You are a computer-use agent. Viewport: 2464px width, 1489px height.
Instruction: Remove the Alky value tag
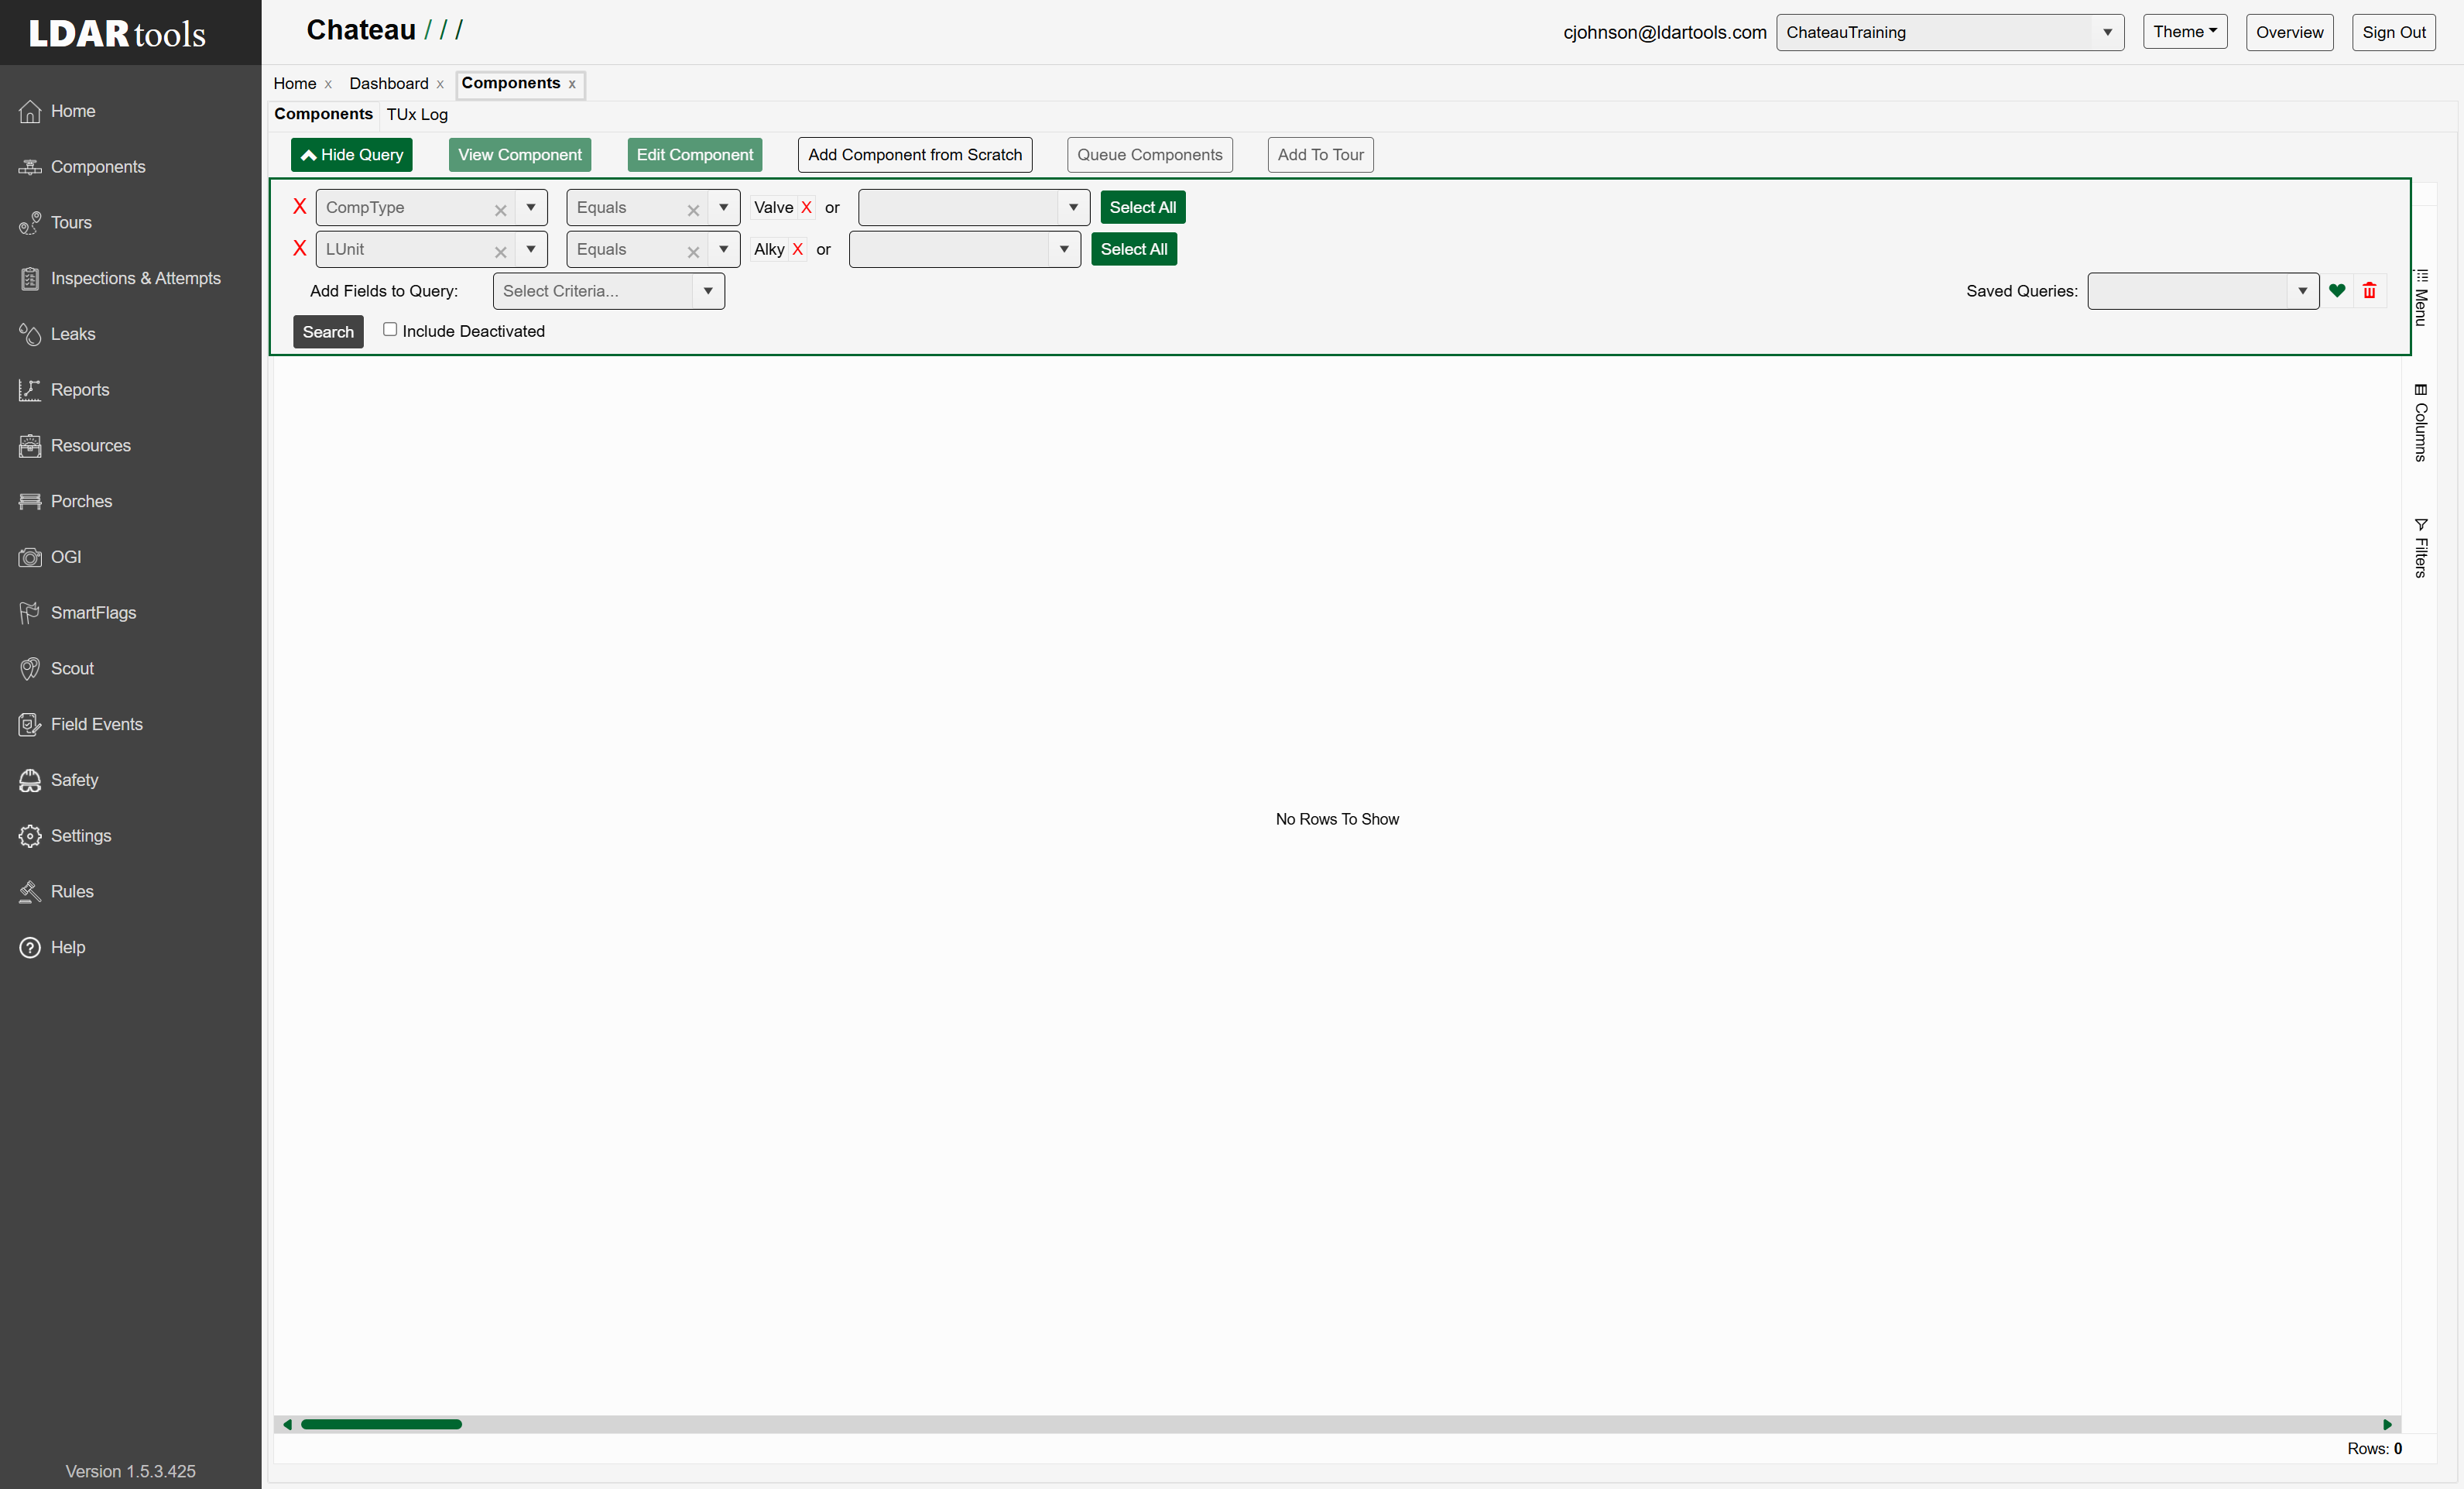pyautogui.click(x=797, y=250)
